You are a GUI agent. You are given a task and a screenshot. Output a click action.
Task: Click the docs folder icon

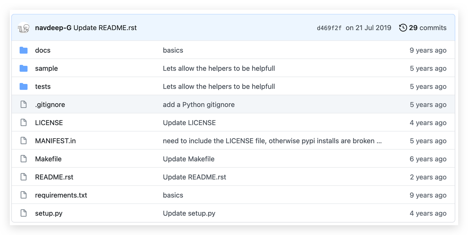[23, 50]
